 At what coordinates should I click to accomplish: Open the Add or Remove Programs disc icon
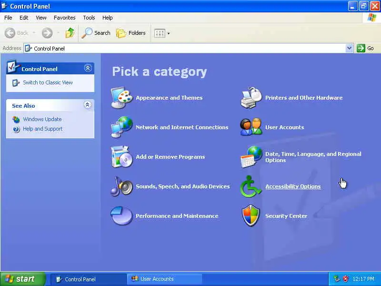(x=122, y=157)
